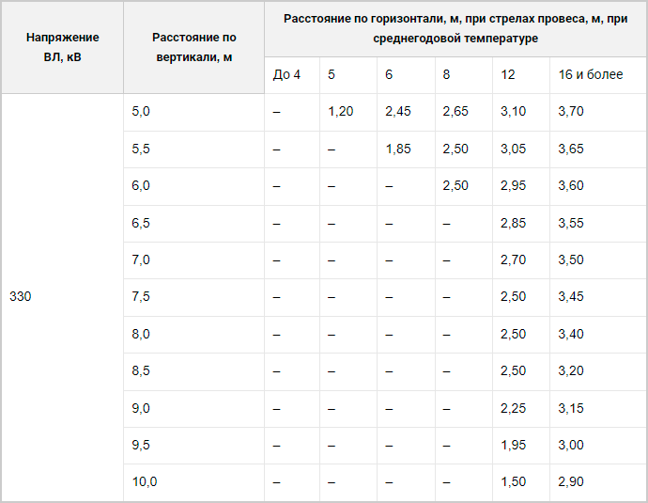Screen dimensions: 648x503
Task: Select the 2,45 value cell
Action: click(x=406, y=112)
